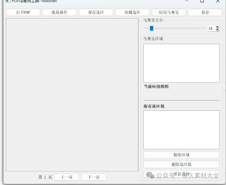Screen dimensions: 226x185
Task: Click the app icon in title bar
Action: [x=8, y=1]
